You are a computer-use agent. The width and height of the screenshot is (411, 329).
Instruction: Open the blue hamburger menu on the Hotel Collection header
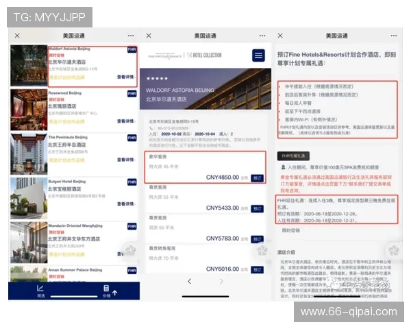(258, 56)
